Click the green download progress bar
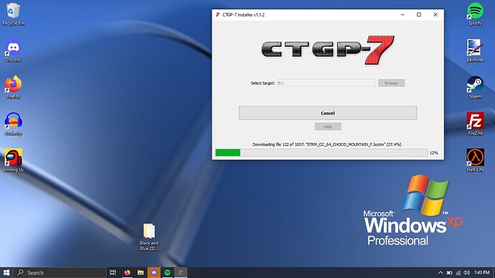This screenshot has width=495, height=278. tap(321, 153)
